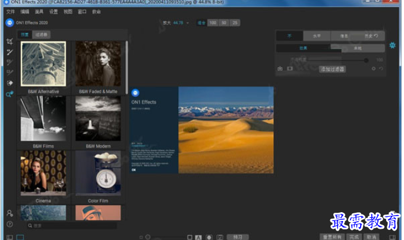404x240 pixels.
Task: Click the Effects gear icon on right edge
Action: point(392,46)
